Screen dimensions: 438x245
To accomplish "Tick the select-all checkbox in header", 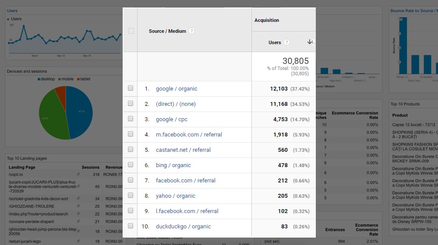I will tap(131, 31).
